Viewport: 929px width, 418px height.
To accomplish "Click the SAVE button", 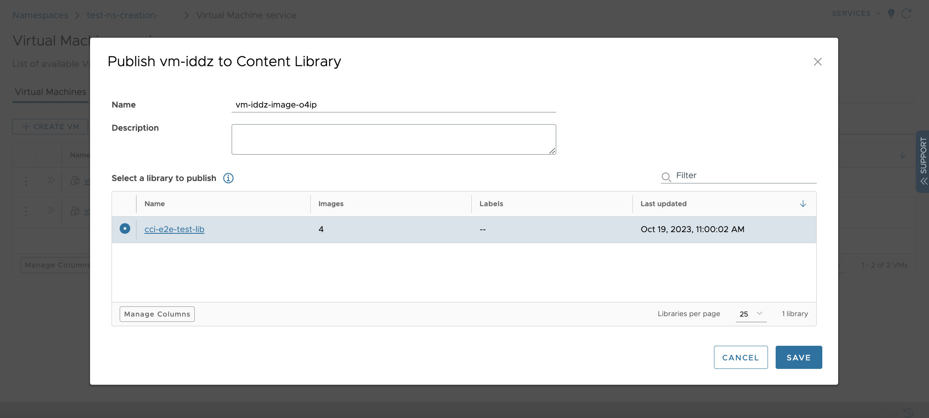I will point(798,357).
